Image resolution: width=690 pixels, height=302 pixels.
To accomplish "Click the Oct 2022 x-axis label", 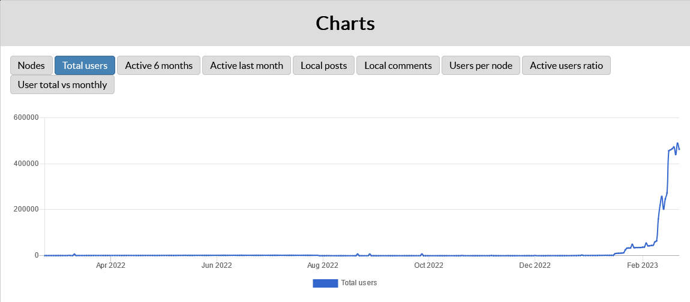I will 428,265.
